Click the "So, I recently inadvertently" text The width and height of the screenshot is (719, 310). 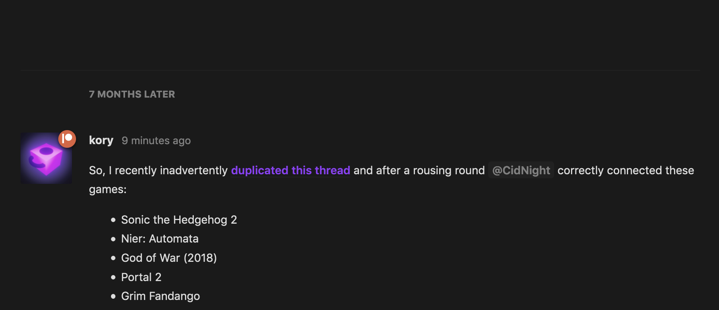pyautogui.click(x=158, y=170)
